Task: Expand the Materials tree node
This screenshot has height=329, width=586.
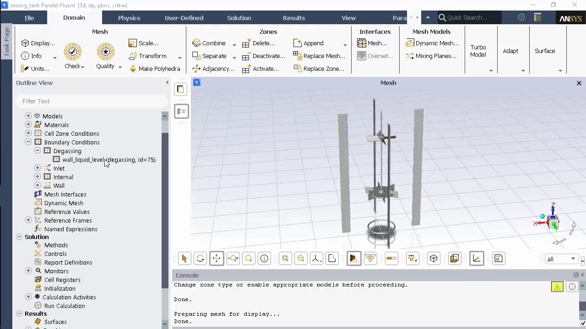Action: (28, 125)
